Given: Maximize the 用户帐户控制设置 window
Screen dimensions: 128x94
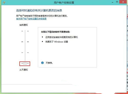Looking at the screenshot, I should click(117, 2).
